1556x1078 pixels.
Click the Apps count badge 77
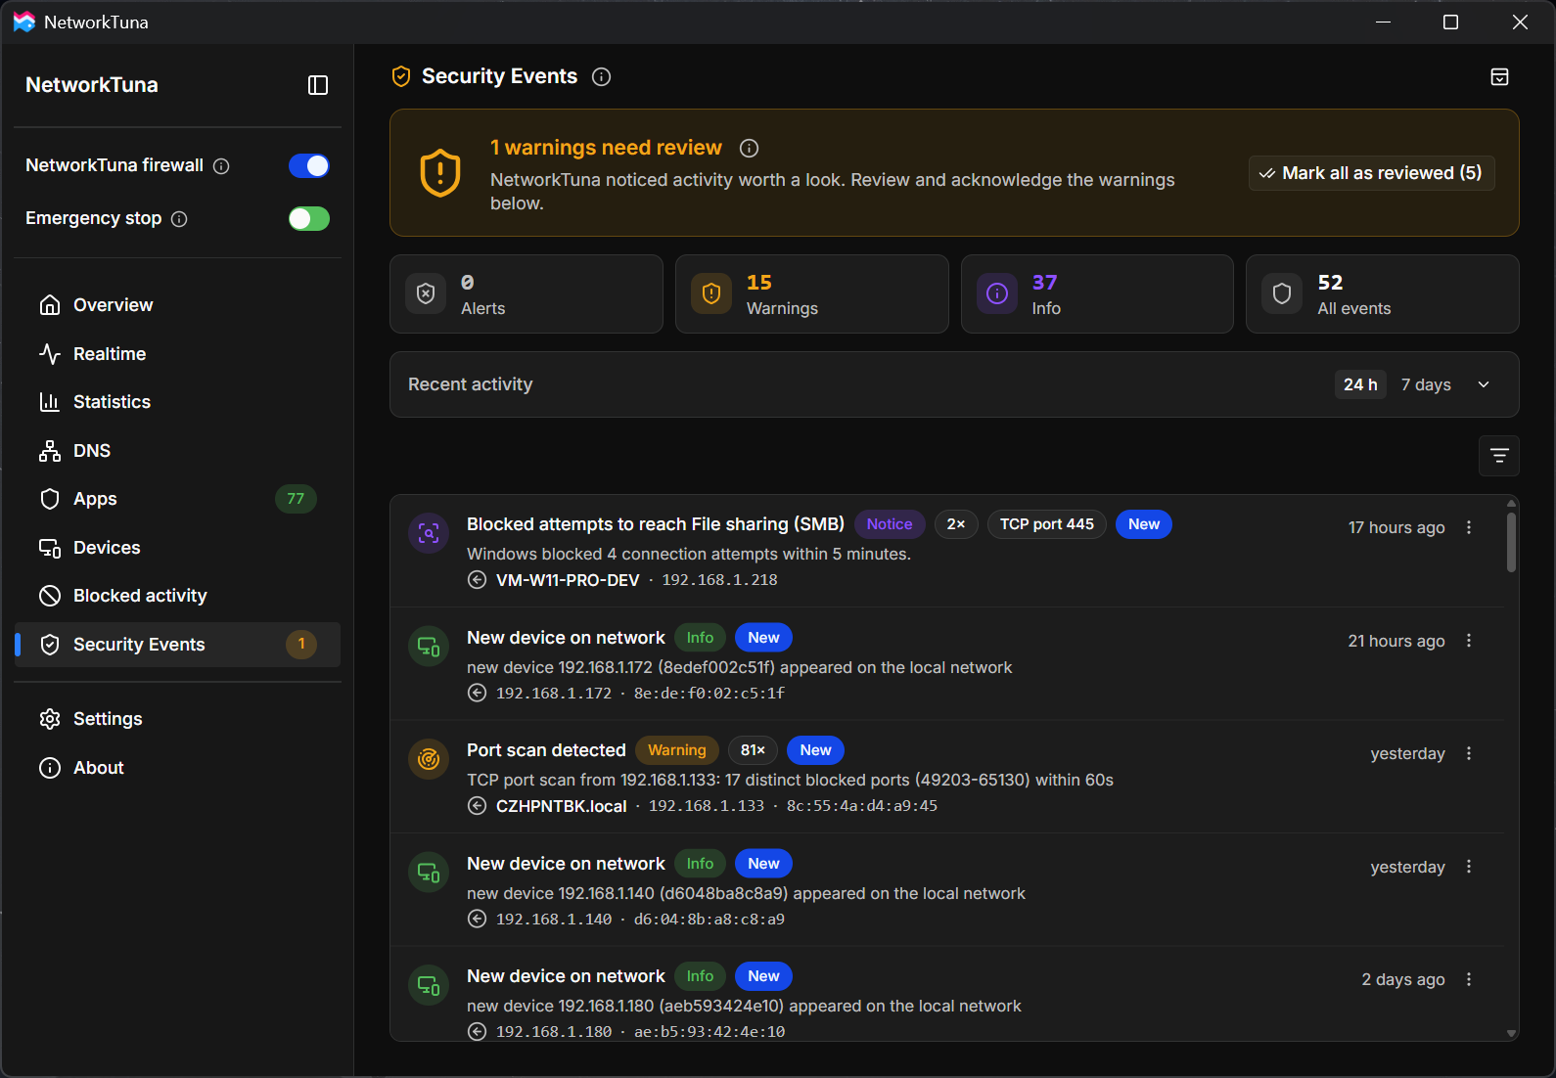pos(296,499)
